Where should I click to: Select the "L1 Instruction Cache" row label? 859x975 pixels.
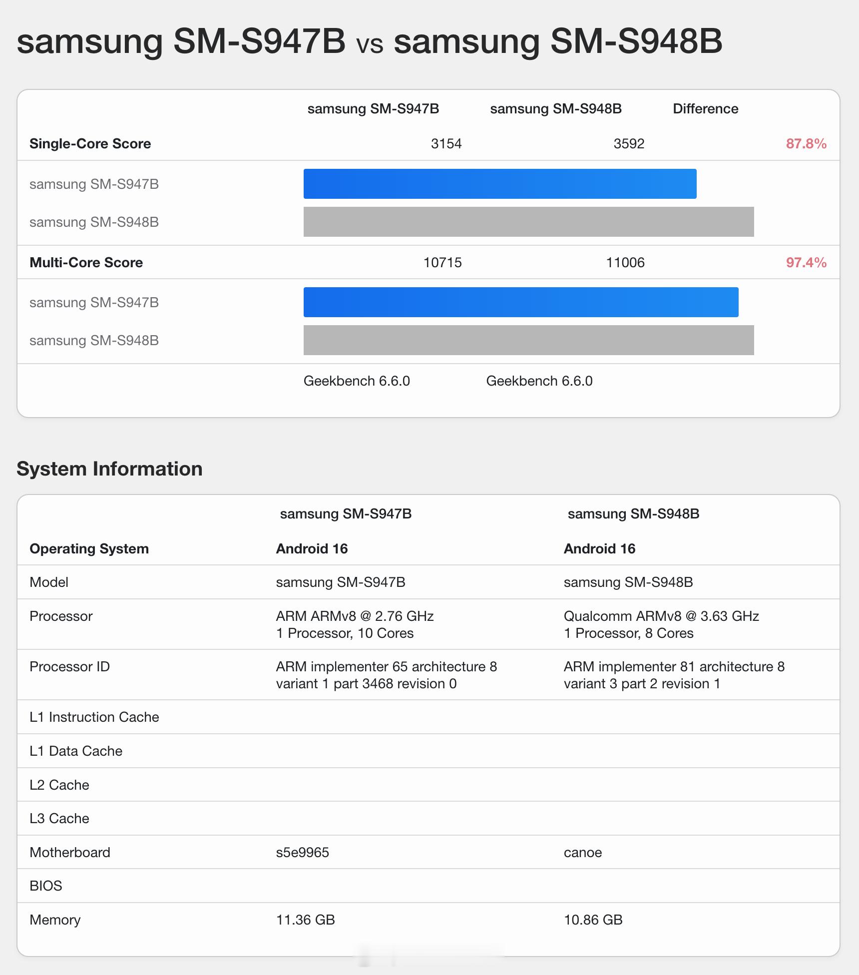(94, 717)
